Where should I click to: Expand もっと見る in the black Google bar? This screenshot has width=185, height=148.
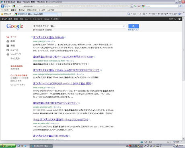[55, 19]
